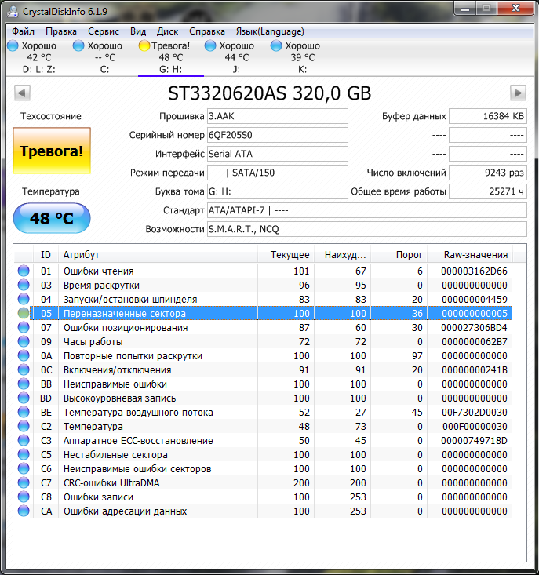Open the Сервис menu
Screen dimensions: 539x575
[104, 31]
